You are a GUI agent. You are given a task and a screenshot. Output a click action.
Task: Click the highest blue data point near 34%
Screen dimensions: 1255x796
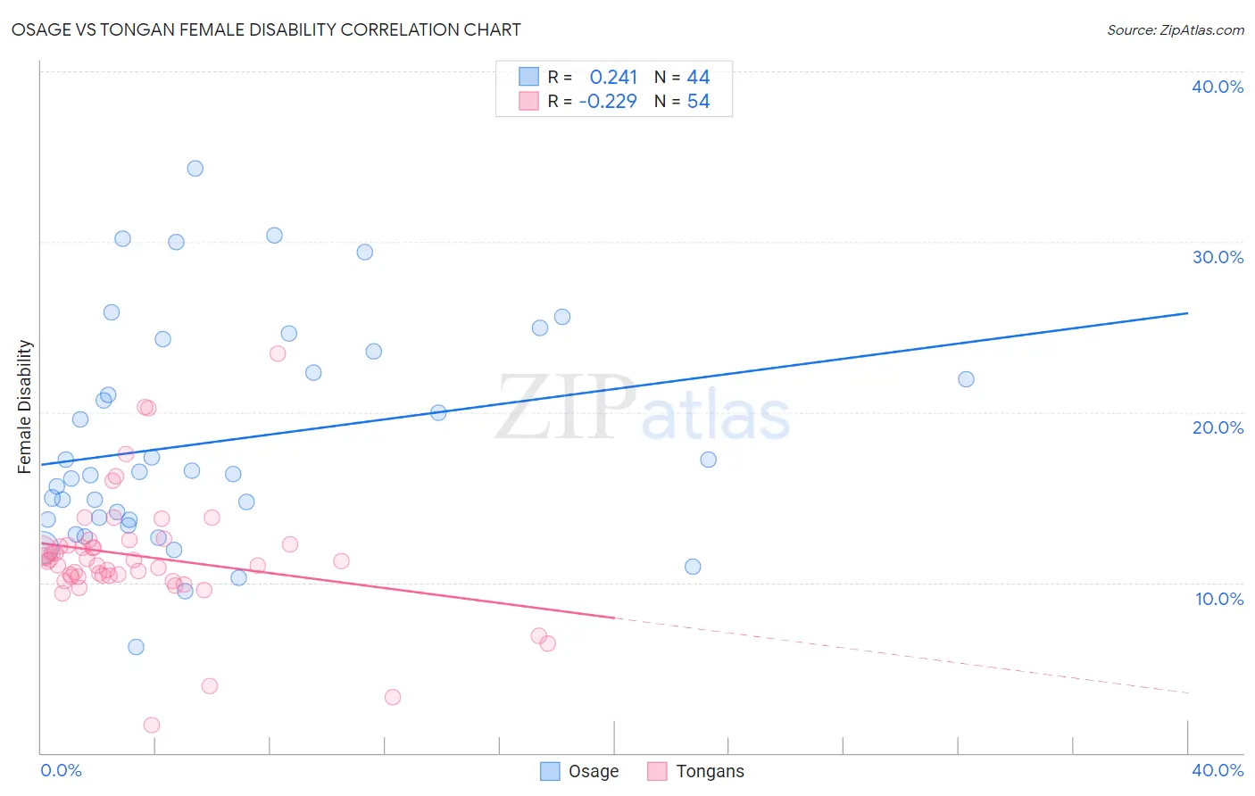tap(195, 169)
